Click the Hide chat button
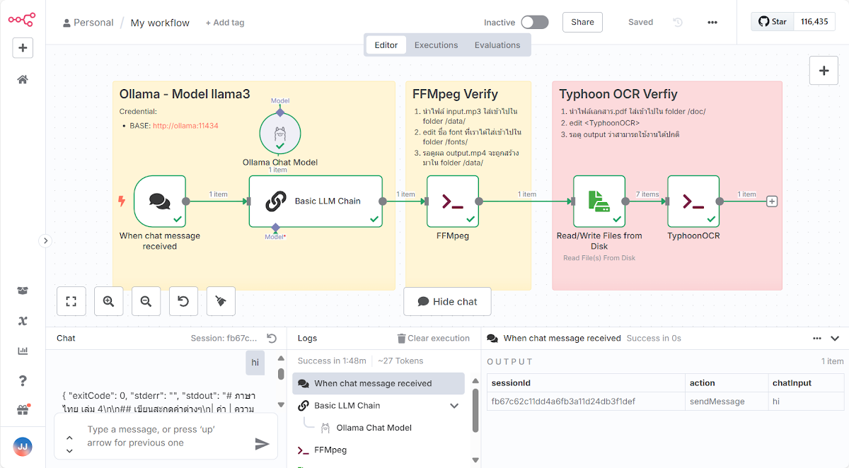The width and height of the screenshot is (849, 468). 447,301
